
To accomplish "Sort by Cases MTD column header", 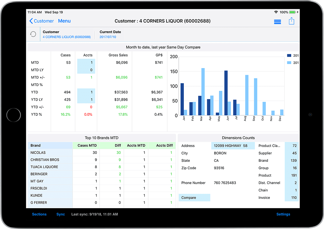I will pos(86,145).
